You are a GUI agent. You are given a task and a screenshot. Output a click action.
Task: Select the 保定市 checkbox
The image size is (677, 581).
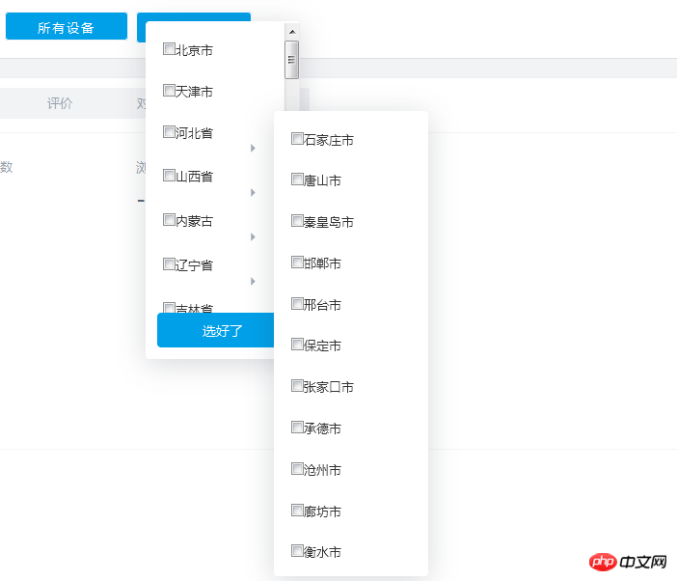[x=297, y=345]
